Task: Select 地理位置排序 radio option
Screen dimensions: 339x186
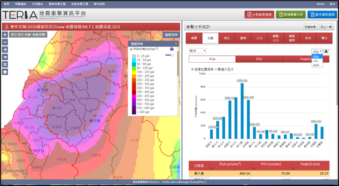Action: click(x=192, y=69)
